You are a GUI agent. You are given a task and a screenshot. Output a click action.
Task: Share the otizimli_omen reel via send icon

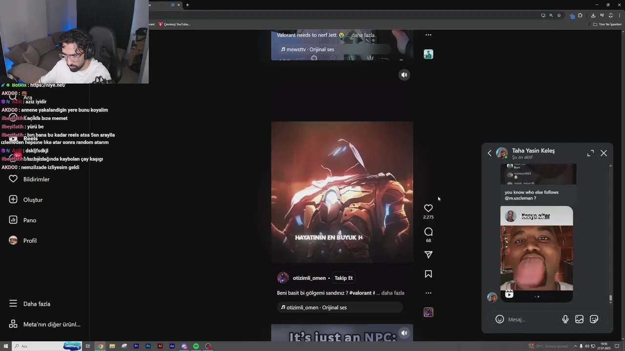428,254
